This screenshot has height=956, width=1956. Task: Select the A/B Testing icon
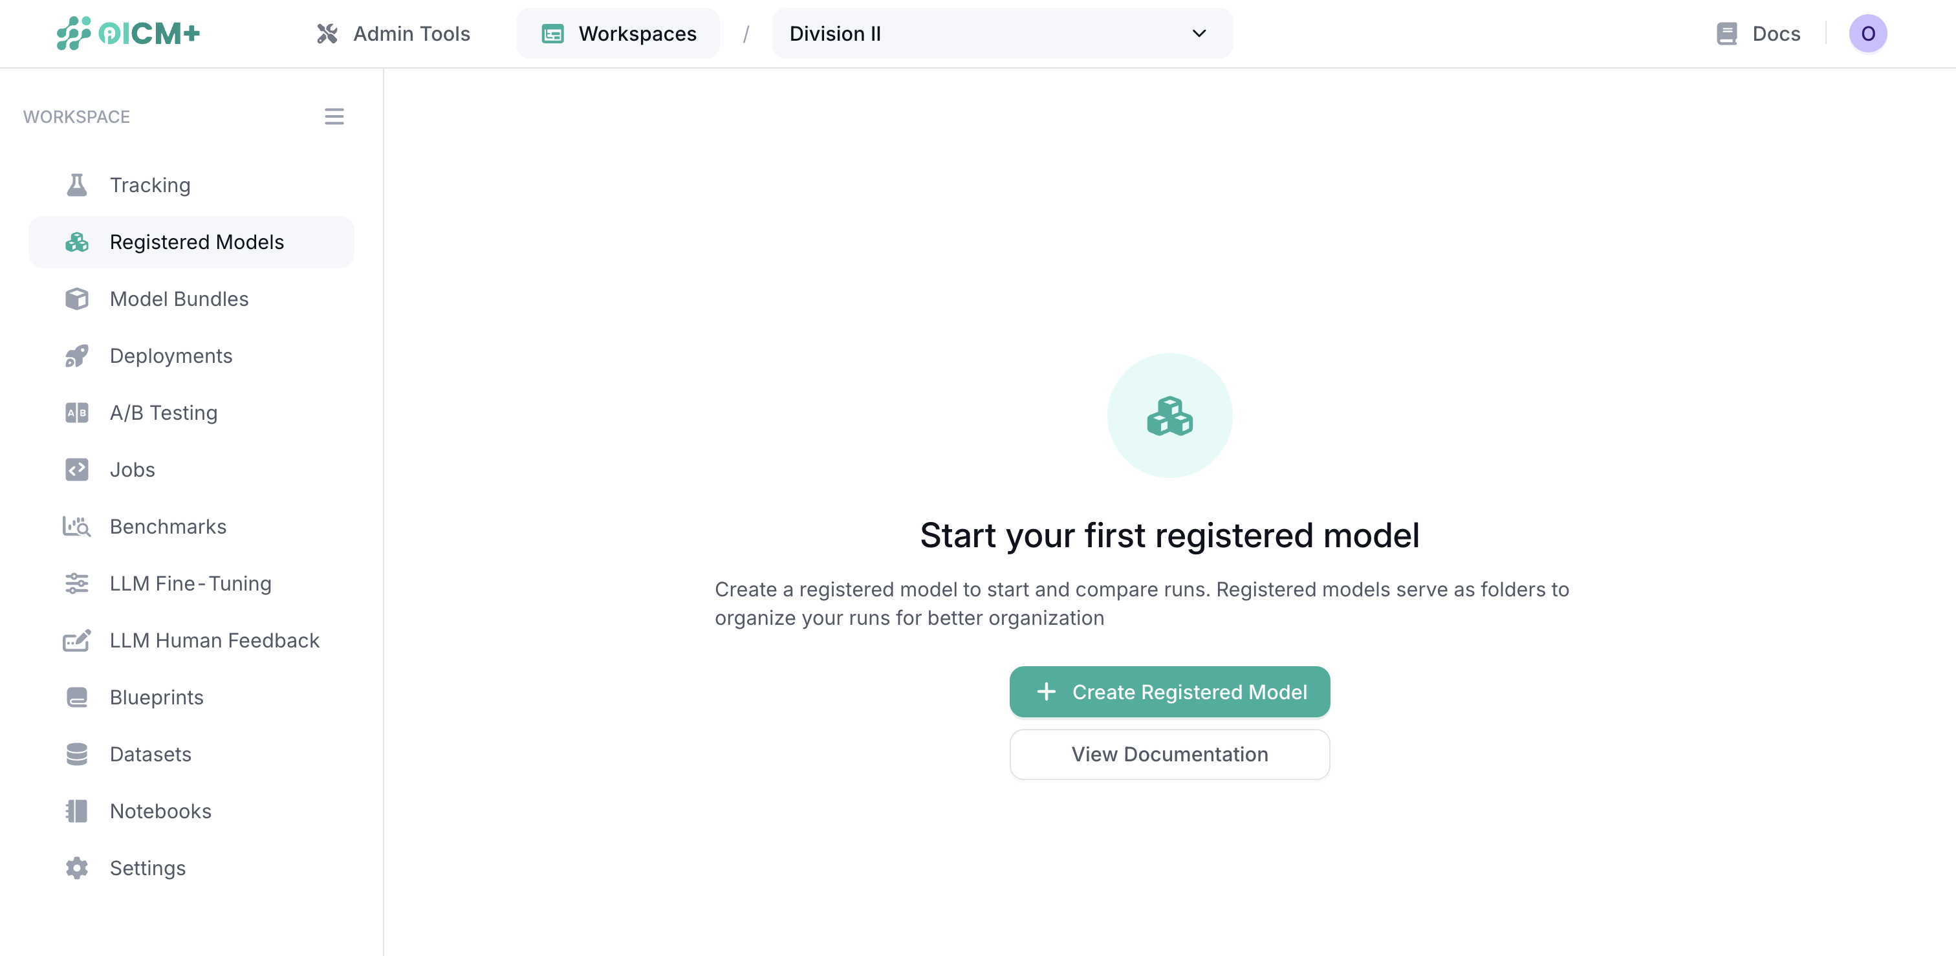77,412
